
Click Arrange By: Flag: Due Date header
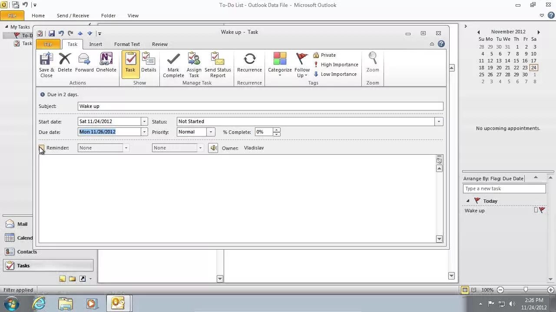click(493, 179)
